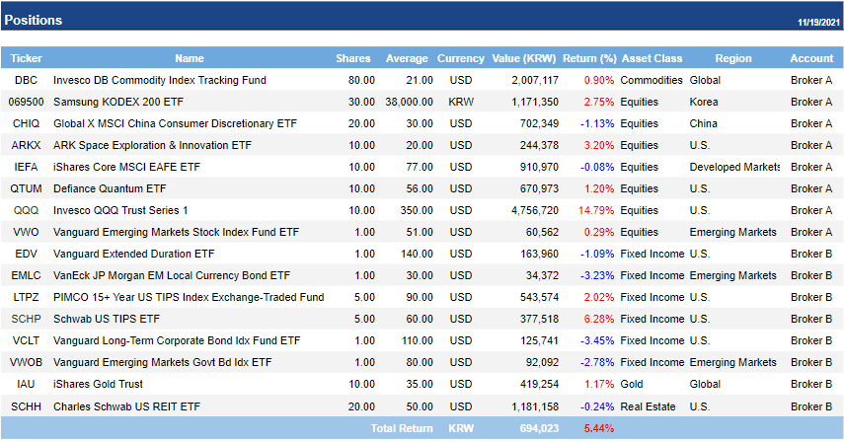Select the Asset Class column header
The image size is (844, 442).
[652, 58]
